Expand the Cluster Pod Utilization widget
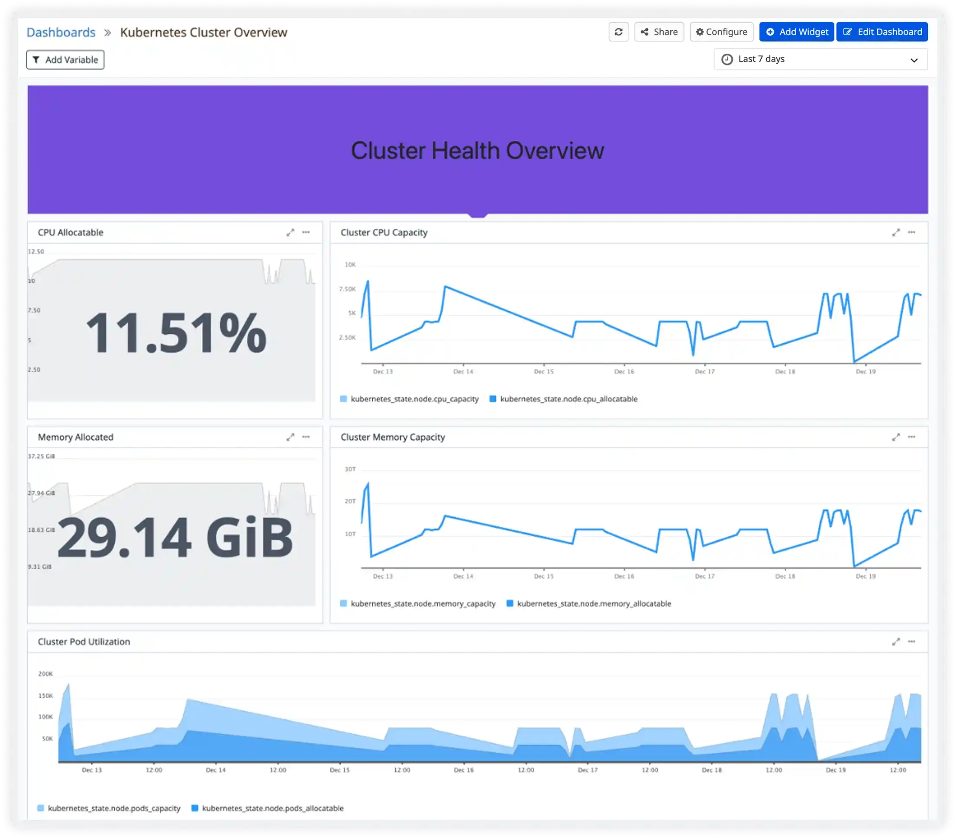 (896, 641)
